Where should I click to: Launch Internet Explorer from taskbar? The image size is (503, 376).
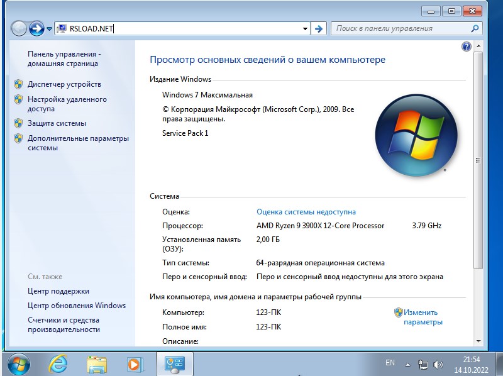click(58, 364)
